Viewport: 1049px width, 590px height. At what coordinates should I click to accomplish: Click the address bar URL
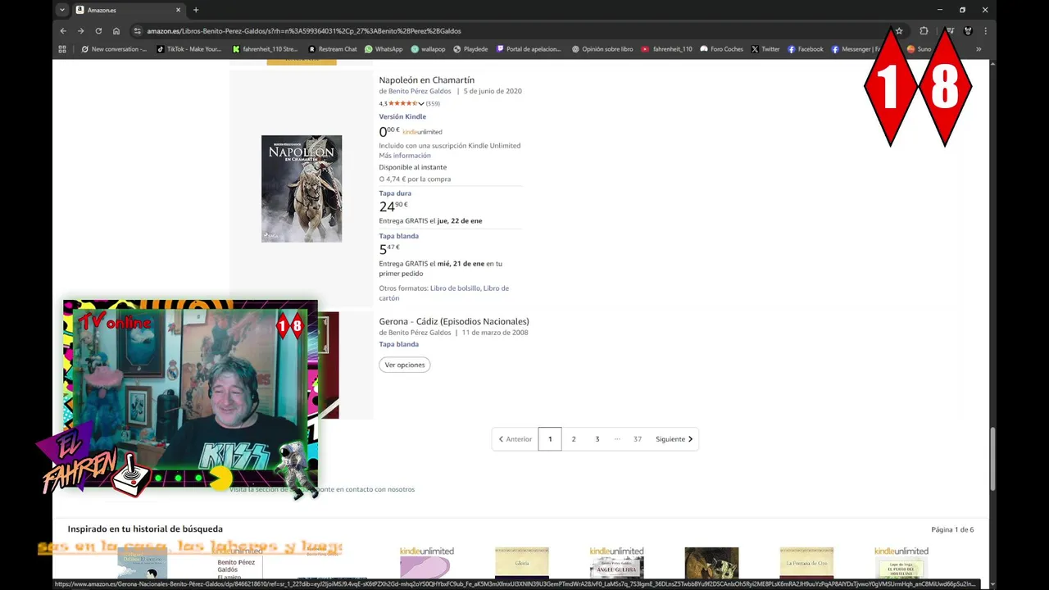(304, 31)
